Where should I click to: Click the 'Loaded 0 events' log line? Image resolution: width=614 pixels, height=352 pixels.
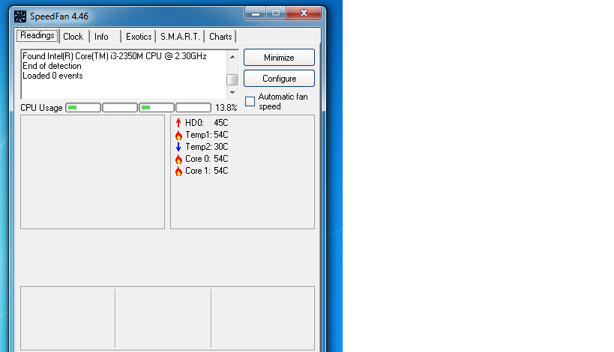pyautogui.click(x=52, y=76)
